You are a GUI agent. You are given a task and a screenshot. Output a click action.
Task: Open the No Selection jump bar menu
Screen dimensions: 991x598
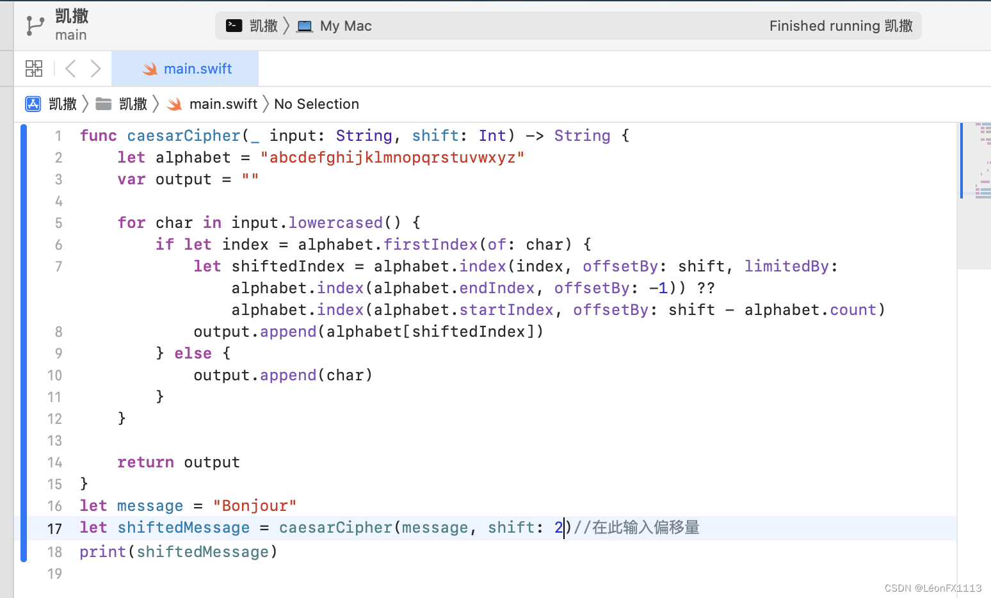[316, 104]
